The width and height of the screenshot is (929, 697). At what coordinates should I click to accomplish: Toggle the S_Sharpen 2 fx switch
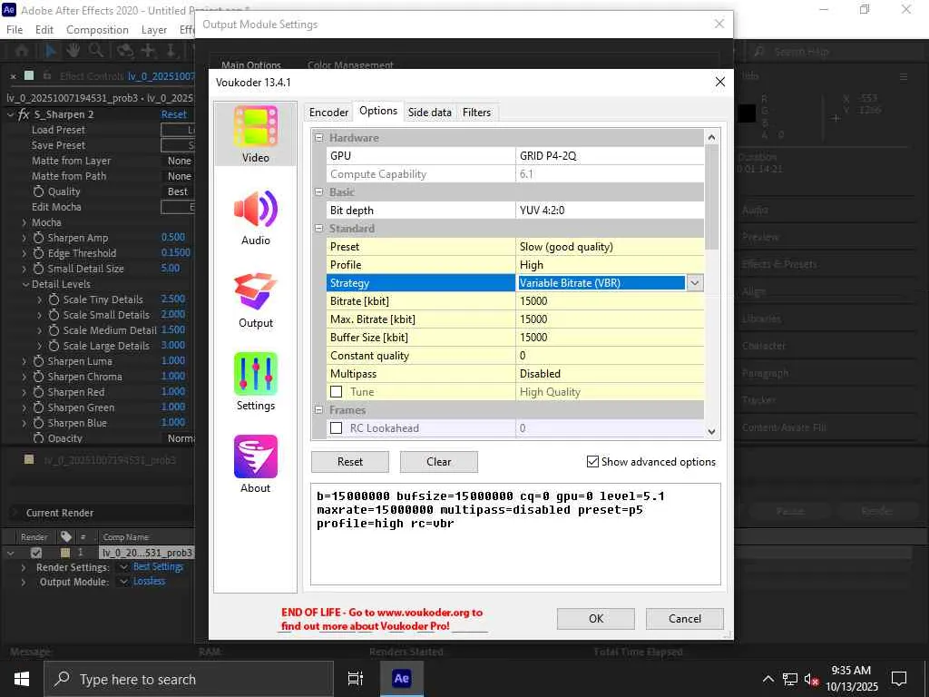[x=24, y=114]
